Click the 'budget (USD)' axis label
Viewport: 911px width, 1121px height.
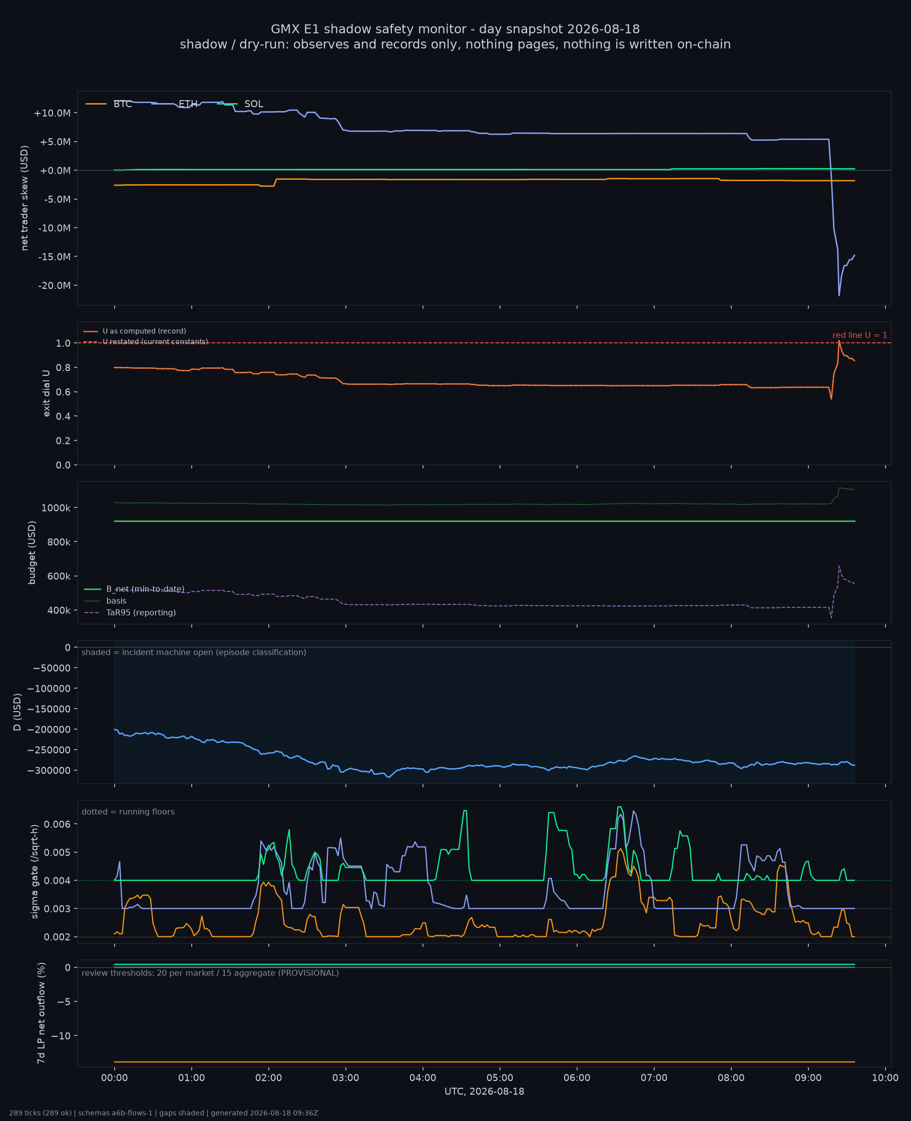[x=32, y=552]
